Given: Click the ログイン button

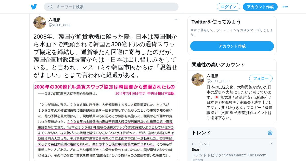Looking at the screenshot, I should point(228,7).
